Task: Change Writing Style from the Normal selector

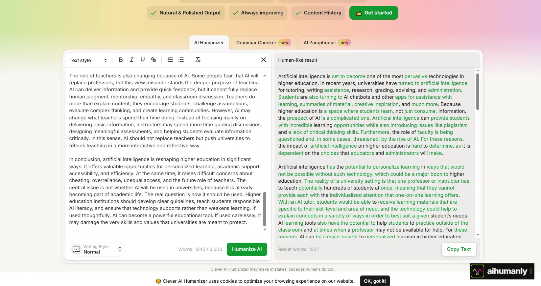Action: click(97, 249)
